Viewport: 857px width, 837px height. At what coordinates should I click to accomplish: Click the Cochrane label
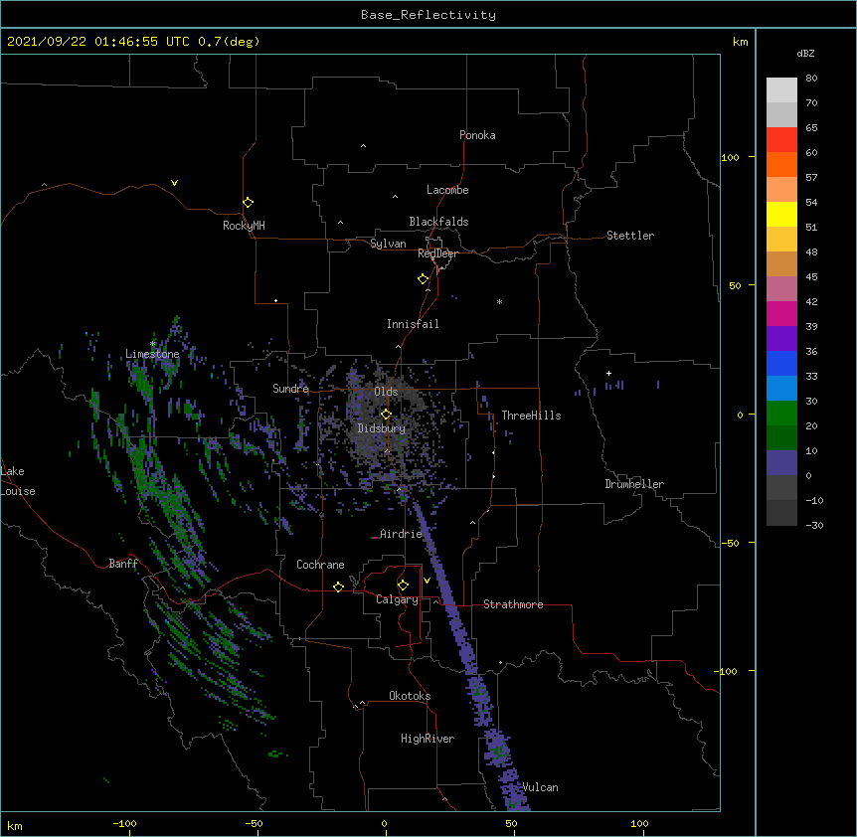click(x=320, y=565)
